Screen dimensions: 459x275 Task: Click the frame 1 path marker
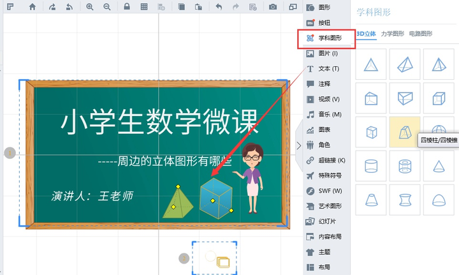click(10, 153)
